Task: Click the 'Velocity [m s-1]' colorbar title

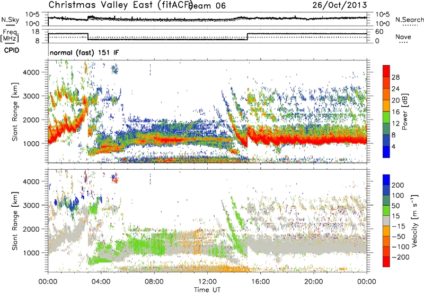Action: point(414,221)
